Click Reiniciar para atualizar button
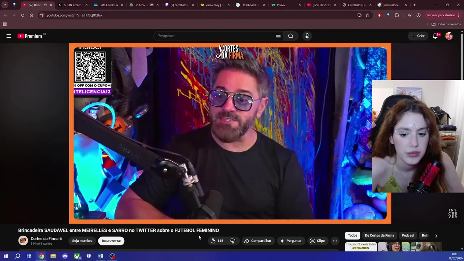Viewport: 464px width, 261px height. 443,15
